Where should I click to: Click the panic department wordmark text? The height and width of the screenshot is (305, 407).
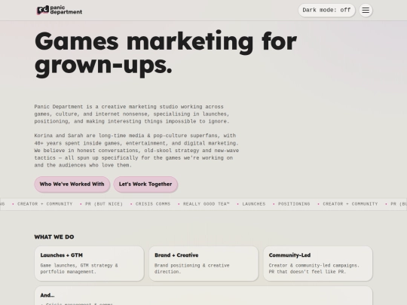pos(66,10)
